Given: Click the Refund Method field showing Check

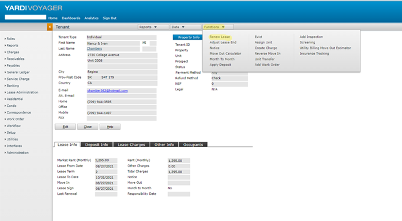Looking at the screenshot, I should coord(230,78).
